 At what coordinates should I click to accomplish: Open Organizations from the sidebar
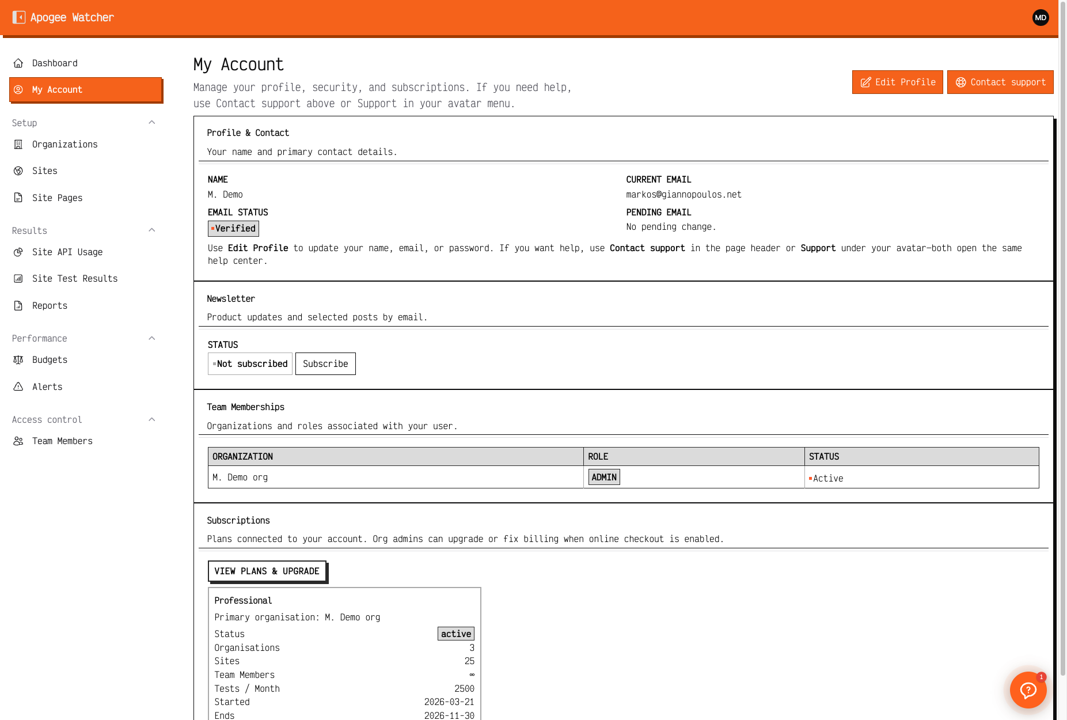click(x=85, y=144)
